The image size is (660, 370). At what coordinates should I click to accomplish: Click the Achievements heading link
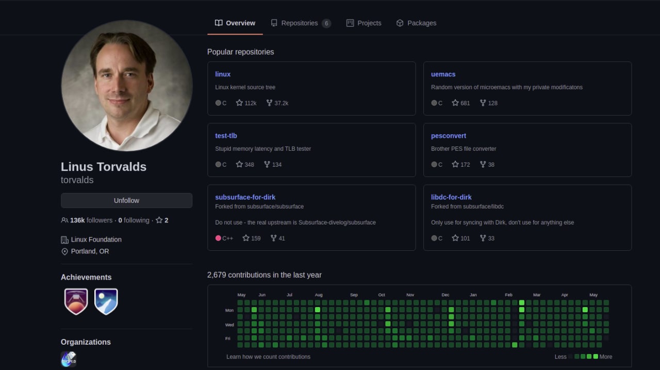point(86,277)
